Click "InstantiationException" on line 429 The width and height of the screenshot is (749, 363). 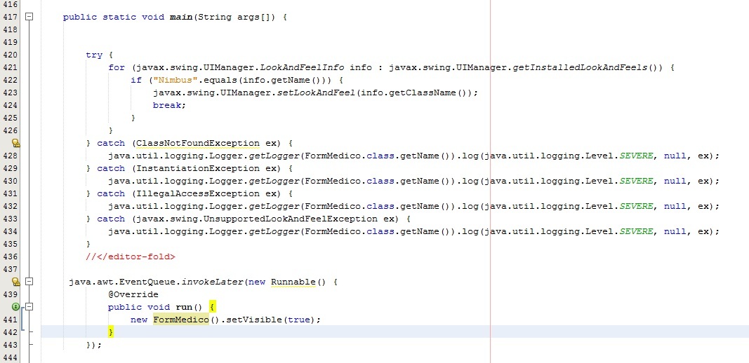pyautogui.click(x=198, y=168)
